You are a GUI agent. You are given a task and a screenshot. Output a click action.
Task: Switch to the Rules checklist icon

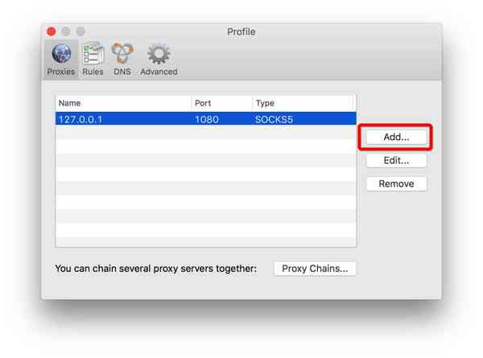[93, 55]
